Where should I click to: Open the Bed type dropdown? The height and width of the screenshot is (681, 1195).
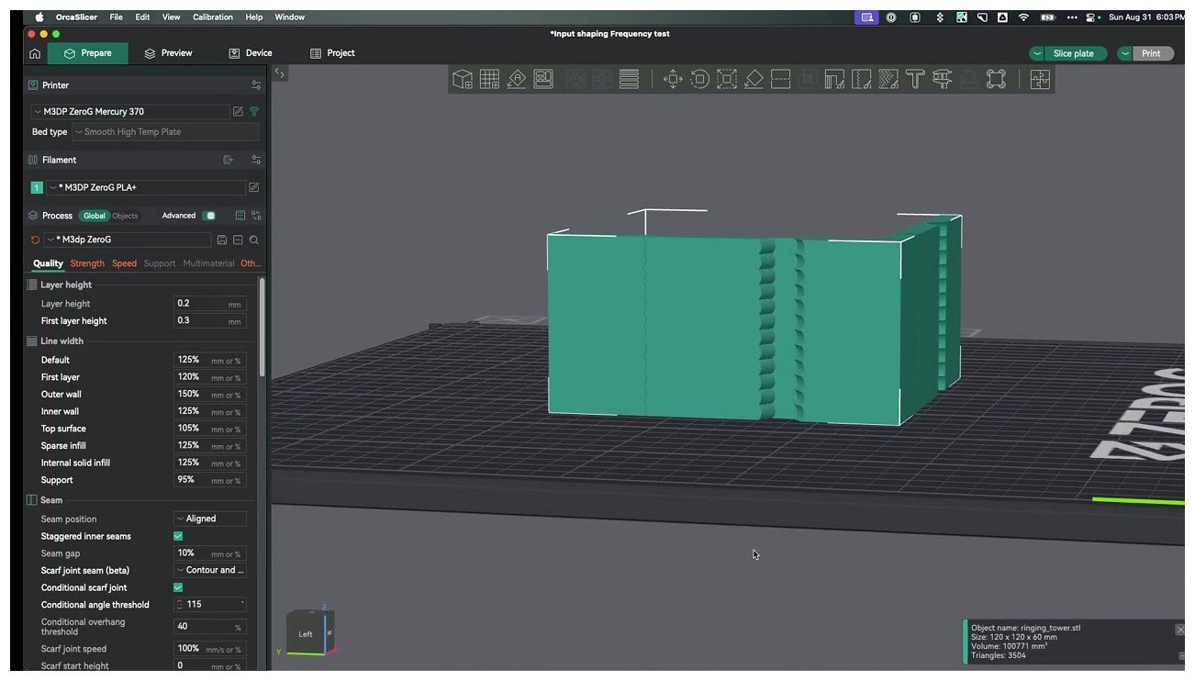[x=165, y=132]
